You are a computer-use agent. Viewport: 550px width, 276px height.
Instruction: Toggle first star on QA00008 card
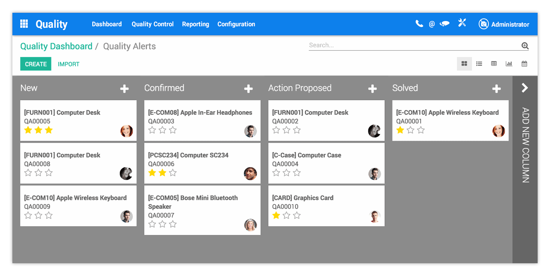28,173
